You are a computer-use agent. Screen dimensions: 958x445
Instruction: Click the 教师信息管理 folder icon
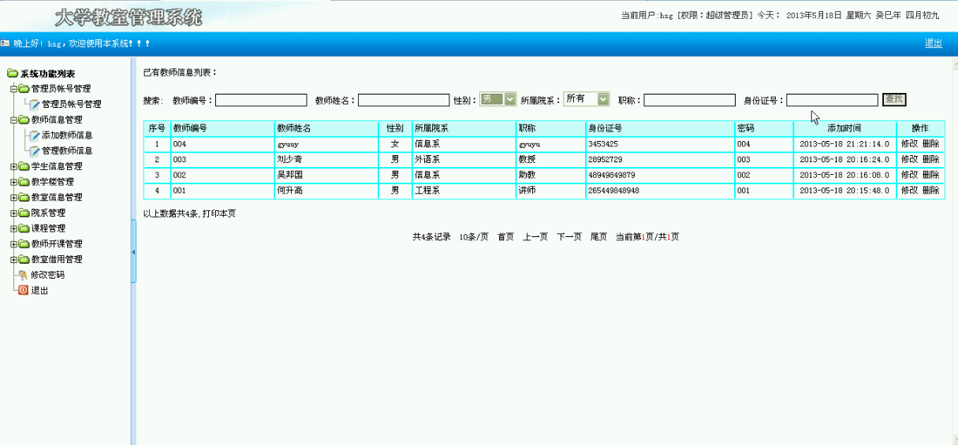pos(24,120)
